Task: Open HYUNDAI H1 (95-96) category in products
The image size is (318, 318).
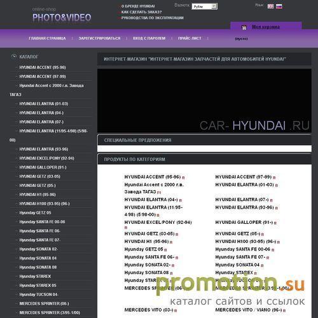Action: pos(146,242)
